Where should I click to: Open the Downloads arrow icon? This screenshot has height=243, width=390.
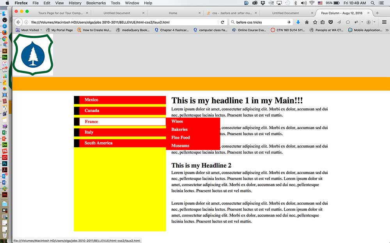point(298,22)
